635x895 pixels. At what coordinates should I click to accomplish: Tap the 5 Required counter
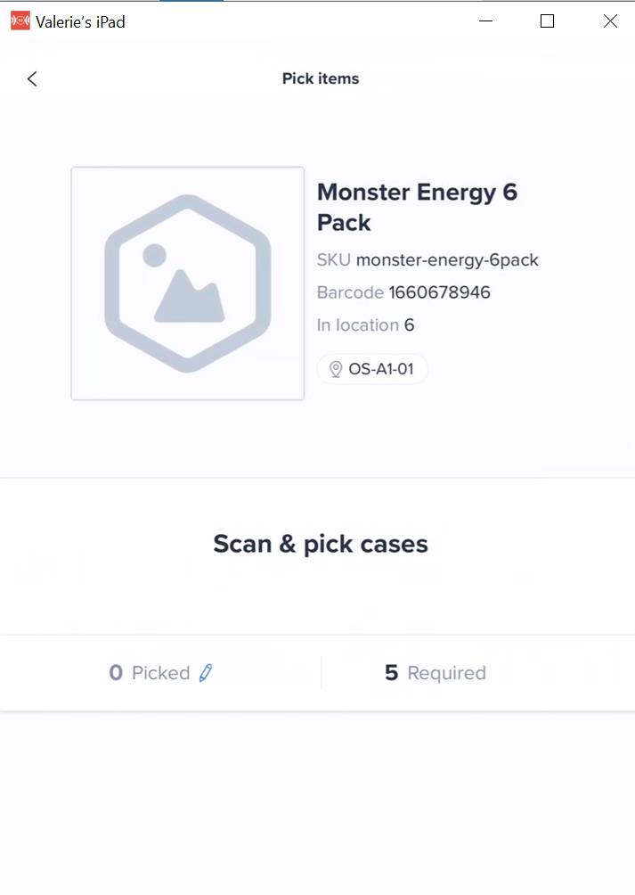pos(436,673)
